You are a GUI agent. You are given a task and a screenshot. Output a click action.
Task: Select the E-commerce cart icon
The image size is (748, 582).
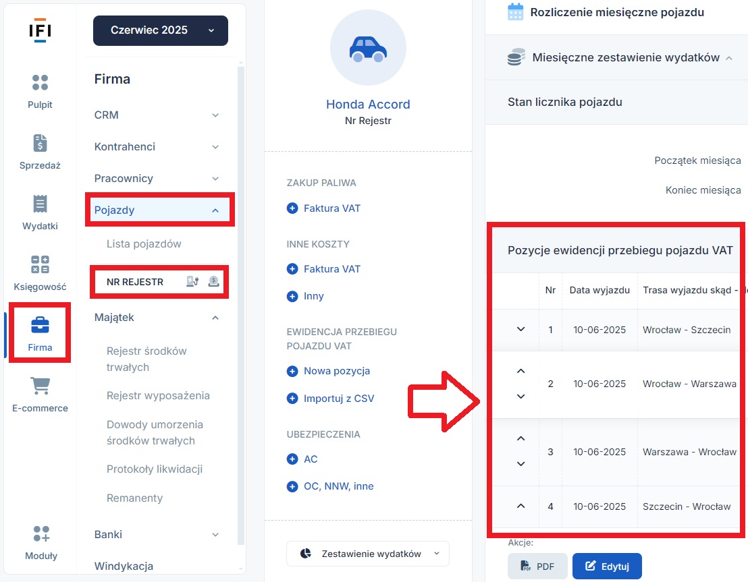[x=40, y=386]
